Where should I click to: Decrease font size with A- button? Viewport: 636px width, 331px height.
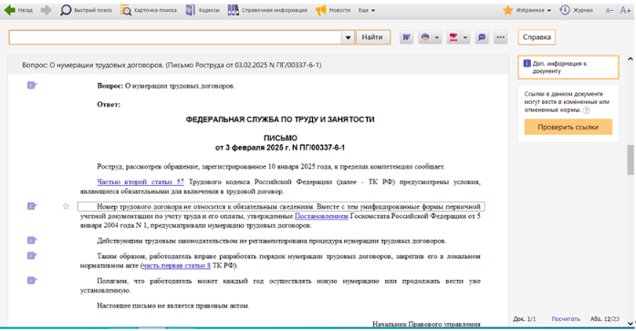[610, 11]
